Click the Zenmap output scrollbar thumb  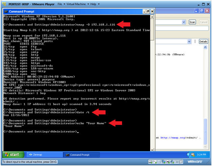tap(205, 131)
